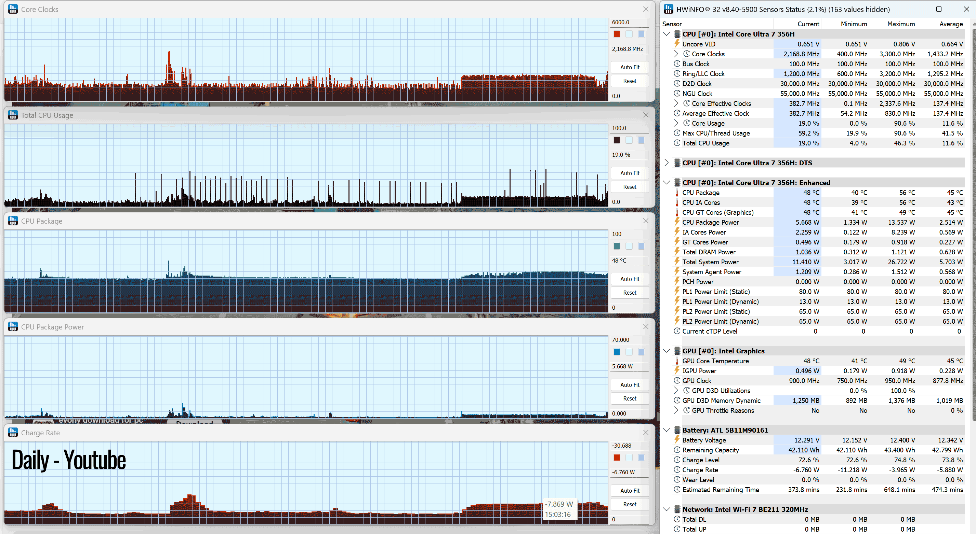976x534 pixels.
Task: Click the teal graph color swatch in CPU Package
Action: (617, 246)
